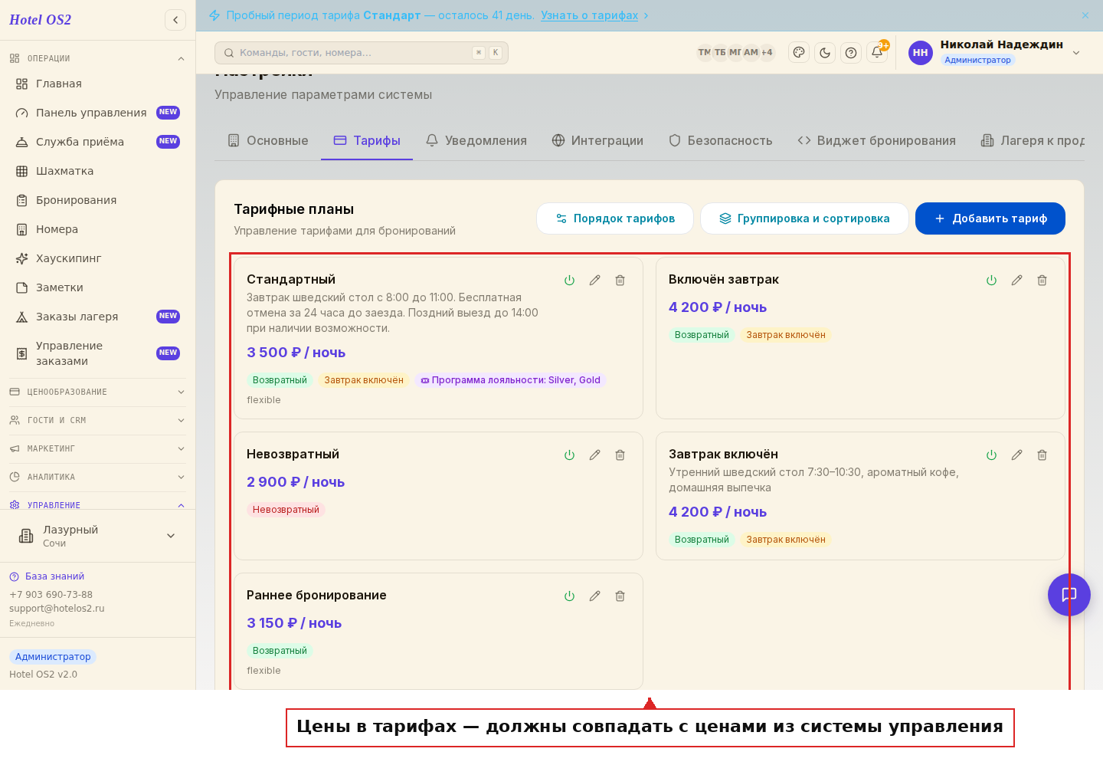
Task: Delete the Раннее бронирование tariff
Action: [620, 596]
